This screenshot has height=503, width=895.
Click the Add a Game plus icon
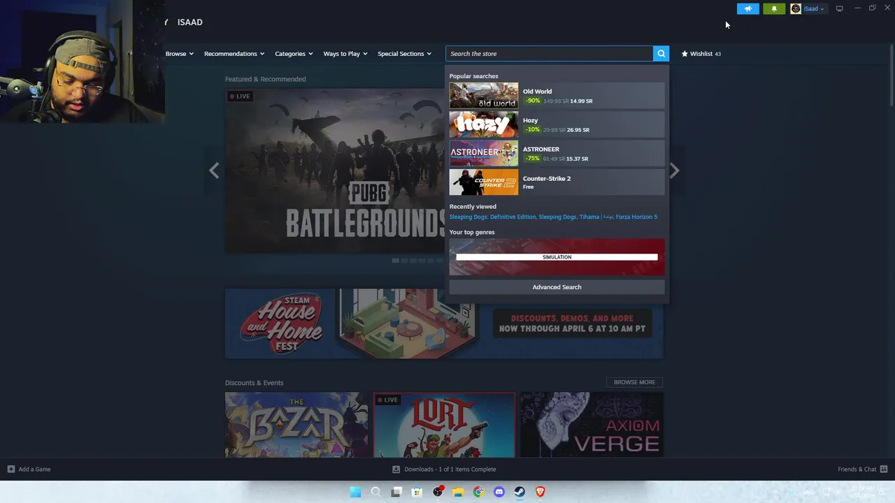point(10,469)
